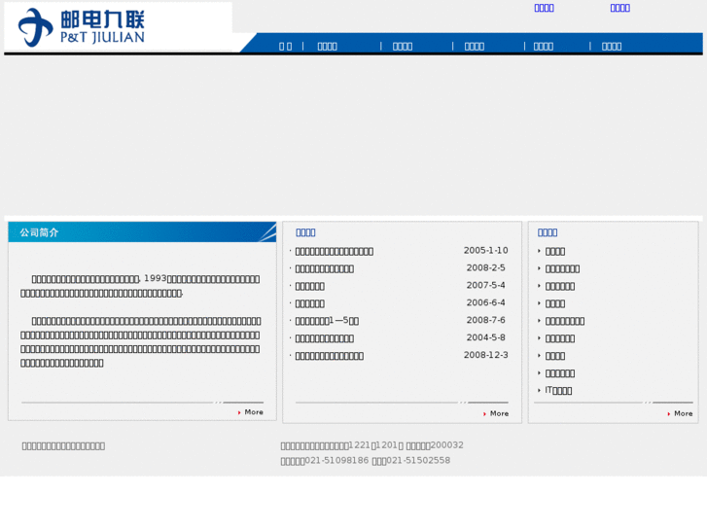Click the date text 2008-7-6
Image resolution: width=707 pixels, height=530 pixels.
coord(485,320)
